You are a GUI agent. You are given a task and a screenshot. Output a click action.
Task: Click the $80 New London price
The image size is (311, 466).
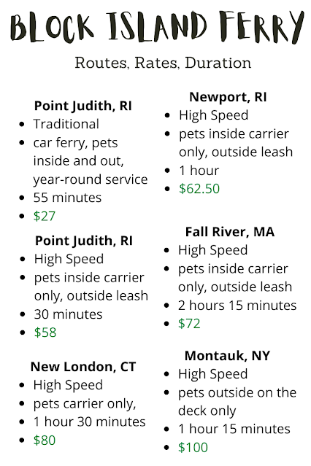[x=45, y=440]
